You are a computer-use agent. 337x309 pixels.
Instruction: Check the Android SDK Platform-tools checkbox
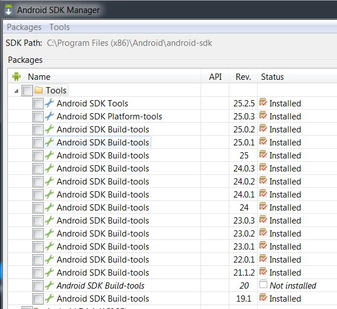(38, 117)
